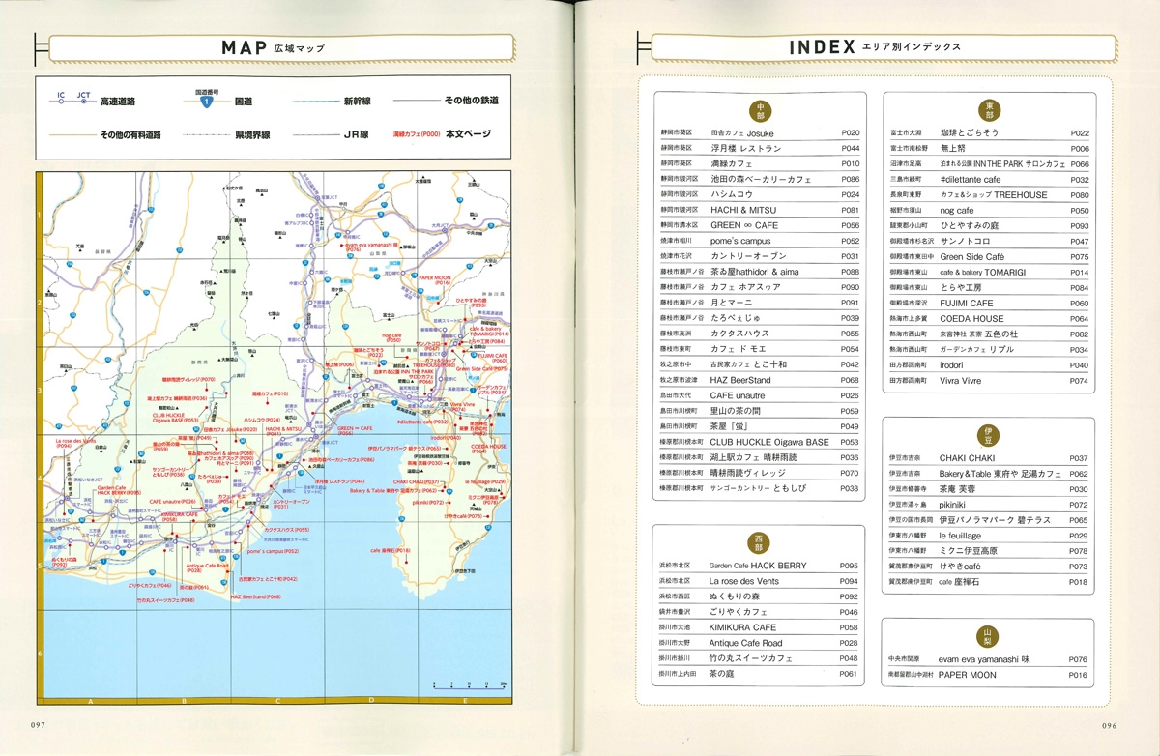Click page number '097' at the bottom
1160x756 pixels.
(40, 725)
